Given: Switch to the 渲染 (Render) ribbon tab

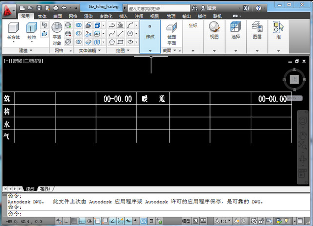Looking at the screenshot, I should pos(88,16).
